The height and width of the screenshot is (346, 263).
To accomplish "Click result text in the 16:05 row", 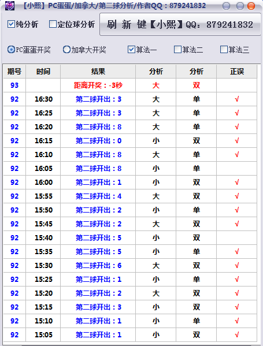I will coord(98,168).
